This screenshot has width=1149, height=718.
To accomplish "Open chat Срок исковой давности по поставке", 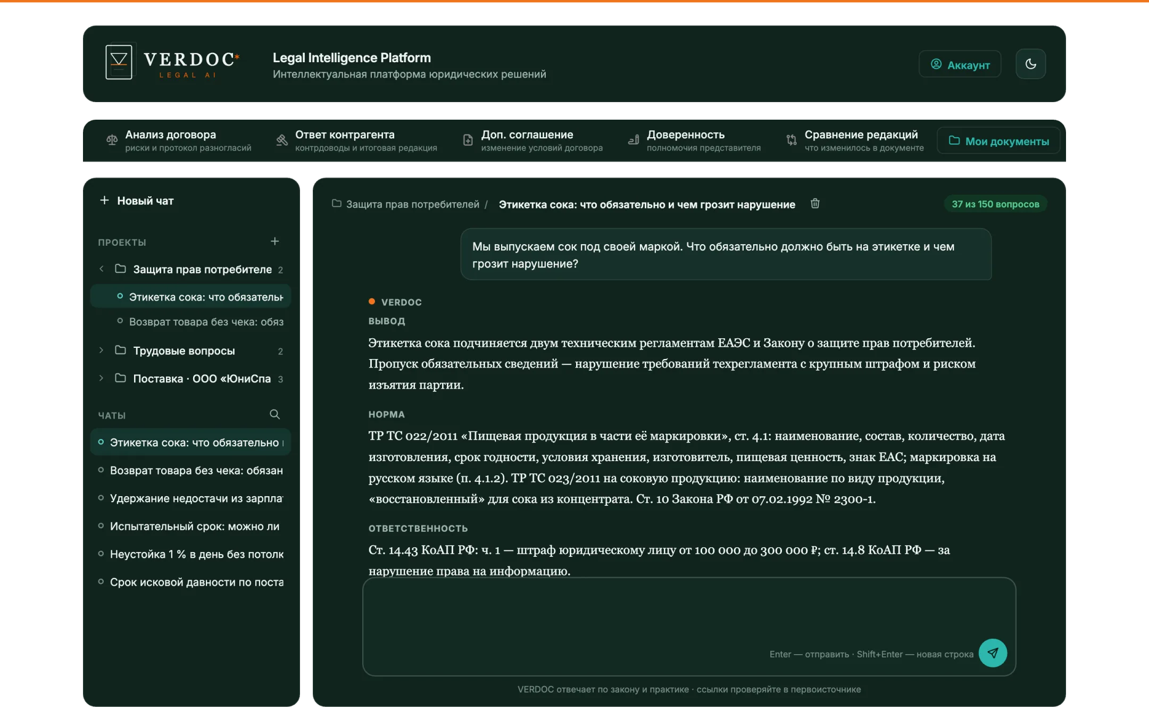I will pyautogui.click(x=191, y=582).
